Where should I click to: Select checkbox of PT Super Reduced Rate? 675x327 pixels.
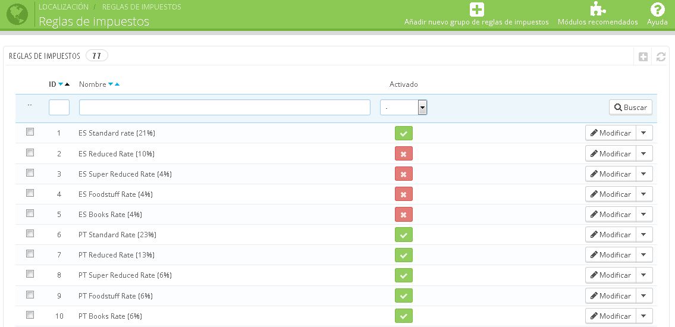pos(30,273)
